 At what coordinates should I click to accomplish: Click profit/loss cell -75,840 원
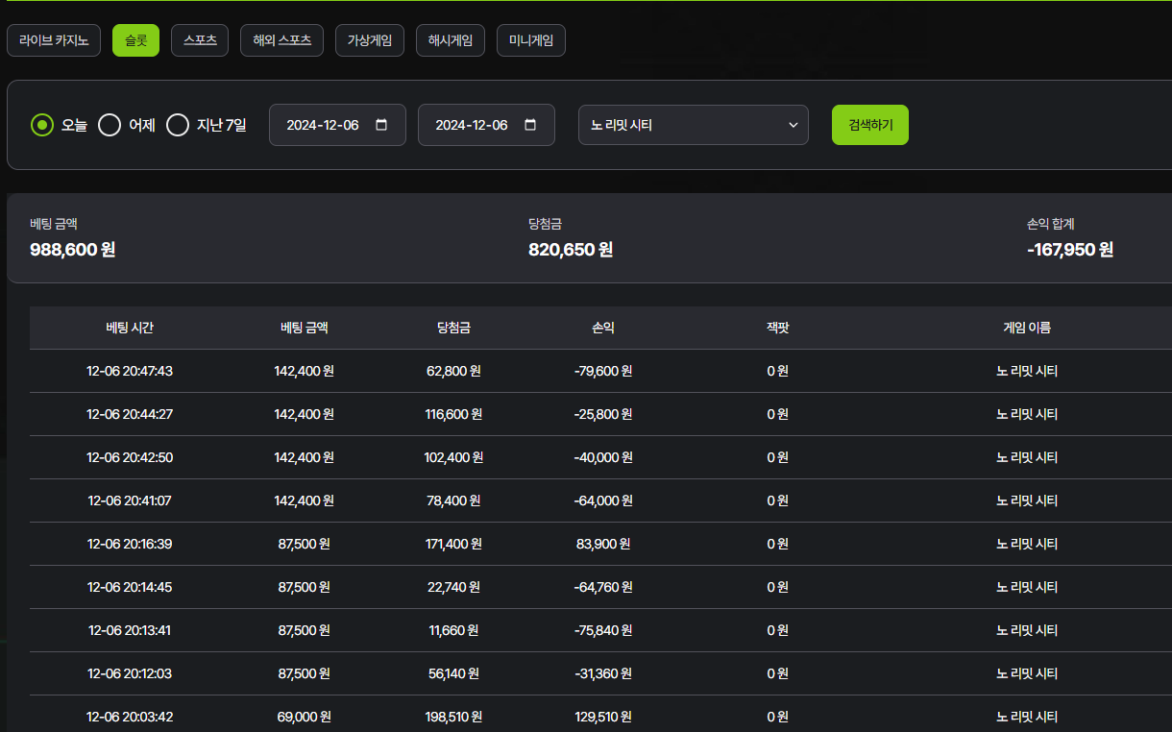(603, 630)
